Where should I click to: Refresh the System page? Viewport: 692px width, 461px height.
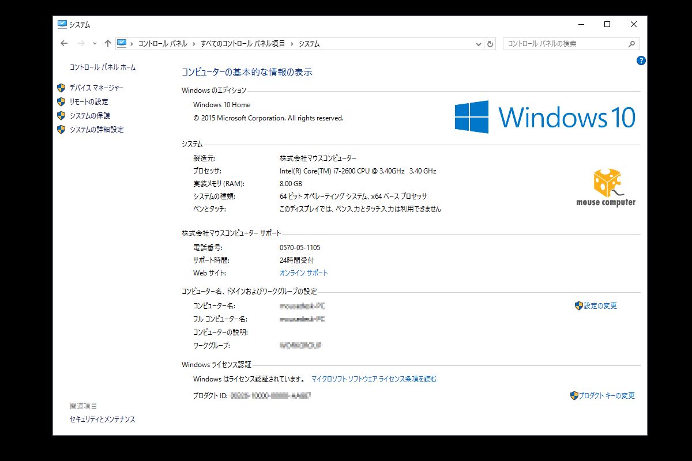point(490,44)
